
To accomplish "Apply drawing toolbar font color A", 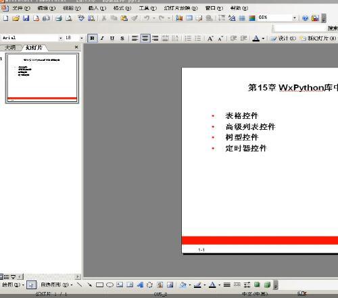I will [212, 285].
